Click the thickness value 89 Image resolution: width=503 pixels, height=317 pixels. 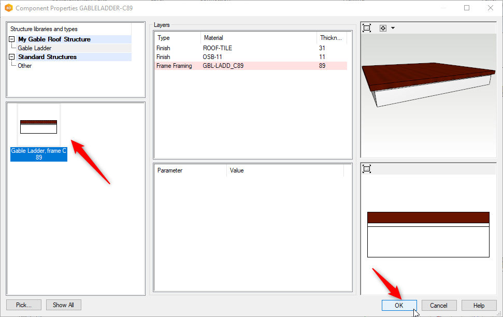click(x=322, y=66)
